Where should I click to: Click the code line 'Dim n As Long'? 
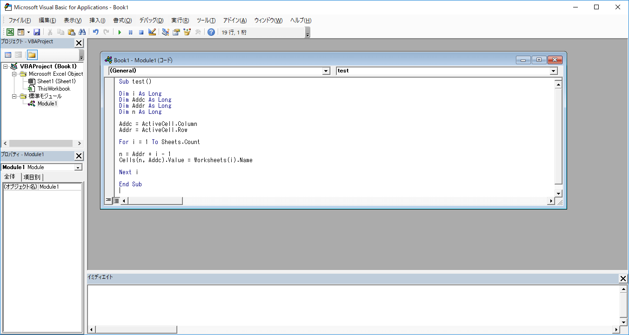[141, 112]
